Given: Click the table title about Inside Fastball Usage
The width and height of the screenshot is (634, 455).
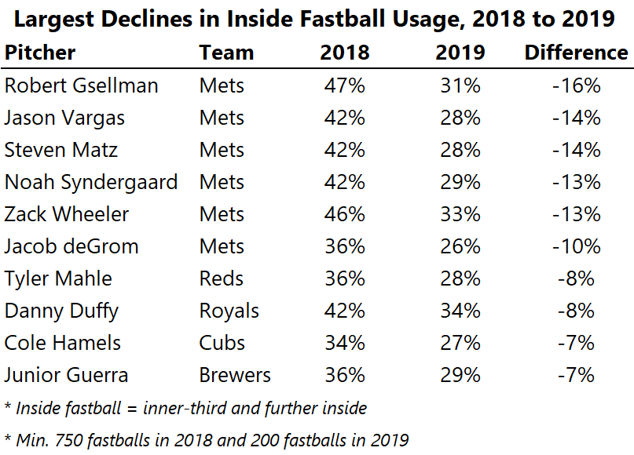Looking at the screenshot, I should (x=317, y=19).
